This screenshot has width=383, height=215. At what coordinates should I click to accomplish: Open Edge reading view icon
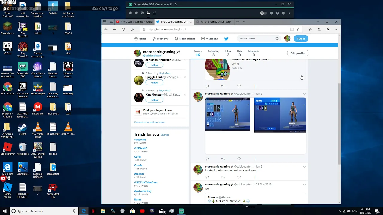point(292,29)
